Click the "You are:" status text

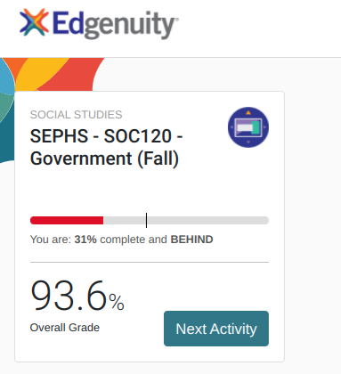coord(51,240)
